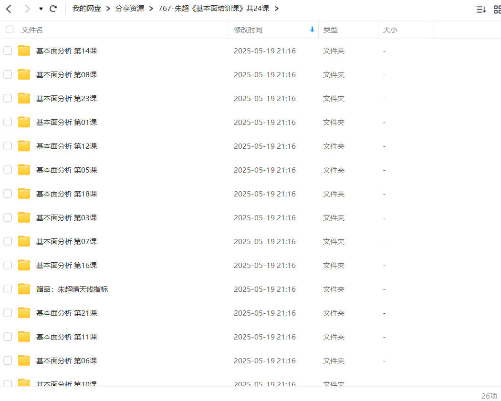501x401 pixels.
Task: Click folder icon of 基本面分析 第08课
Action: click(x=24, y=74)
